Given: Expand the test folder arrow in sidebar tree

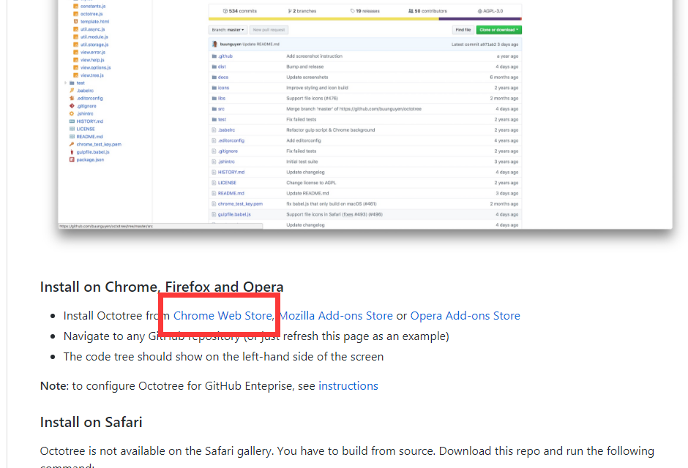Looking at the screenshot, I should (66, 83).
